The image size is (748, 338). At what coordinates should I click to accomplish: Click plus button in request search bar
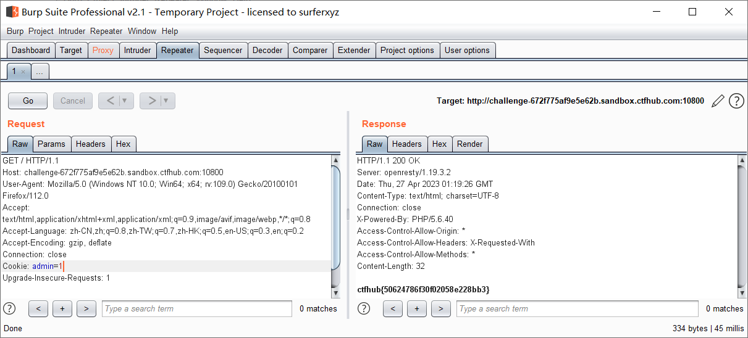tap(62, 308)
